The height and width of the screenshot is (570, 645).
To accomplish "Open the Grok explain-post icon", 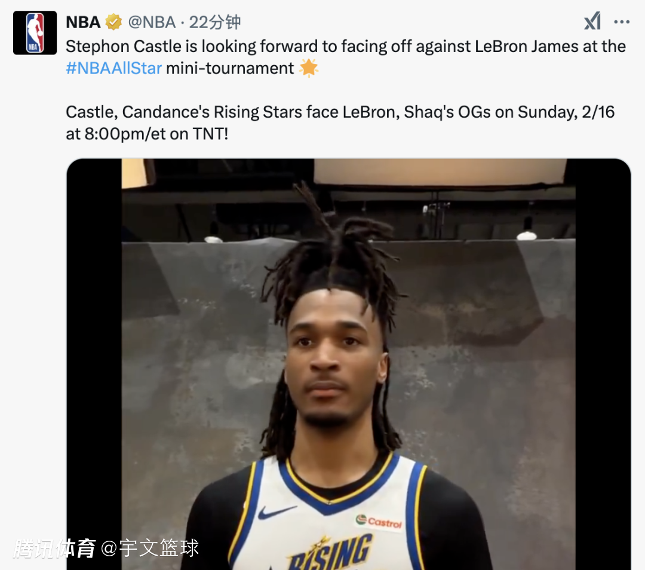I will [592, 21].
